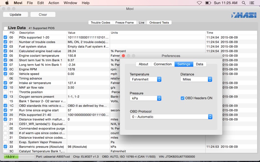Viewport: 260px width, 162px height.
Task: Click the Wi-Fi status icon
Action: click(200, 3)
